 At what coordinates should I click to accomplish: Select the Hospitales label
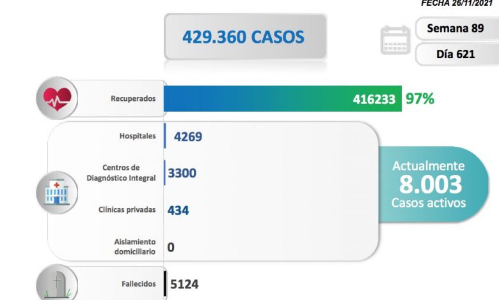(138, 136)
